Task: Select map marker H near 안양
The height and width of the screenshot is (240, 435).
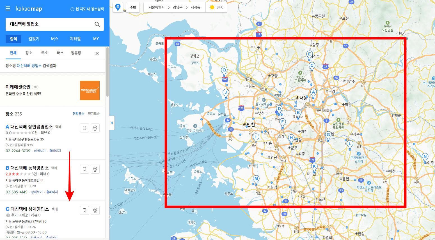Action: coord(291,139)
